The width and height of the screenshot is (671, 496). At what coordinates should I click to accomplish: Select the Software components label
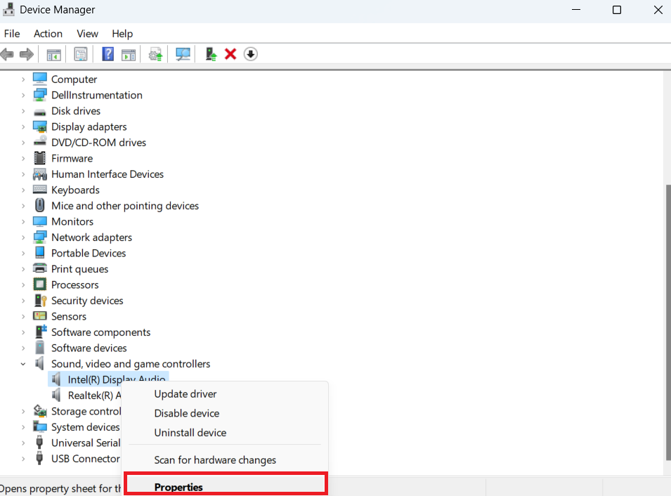click(101, 332)
